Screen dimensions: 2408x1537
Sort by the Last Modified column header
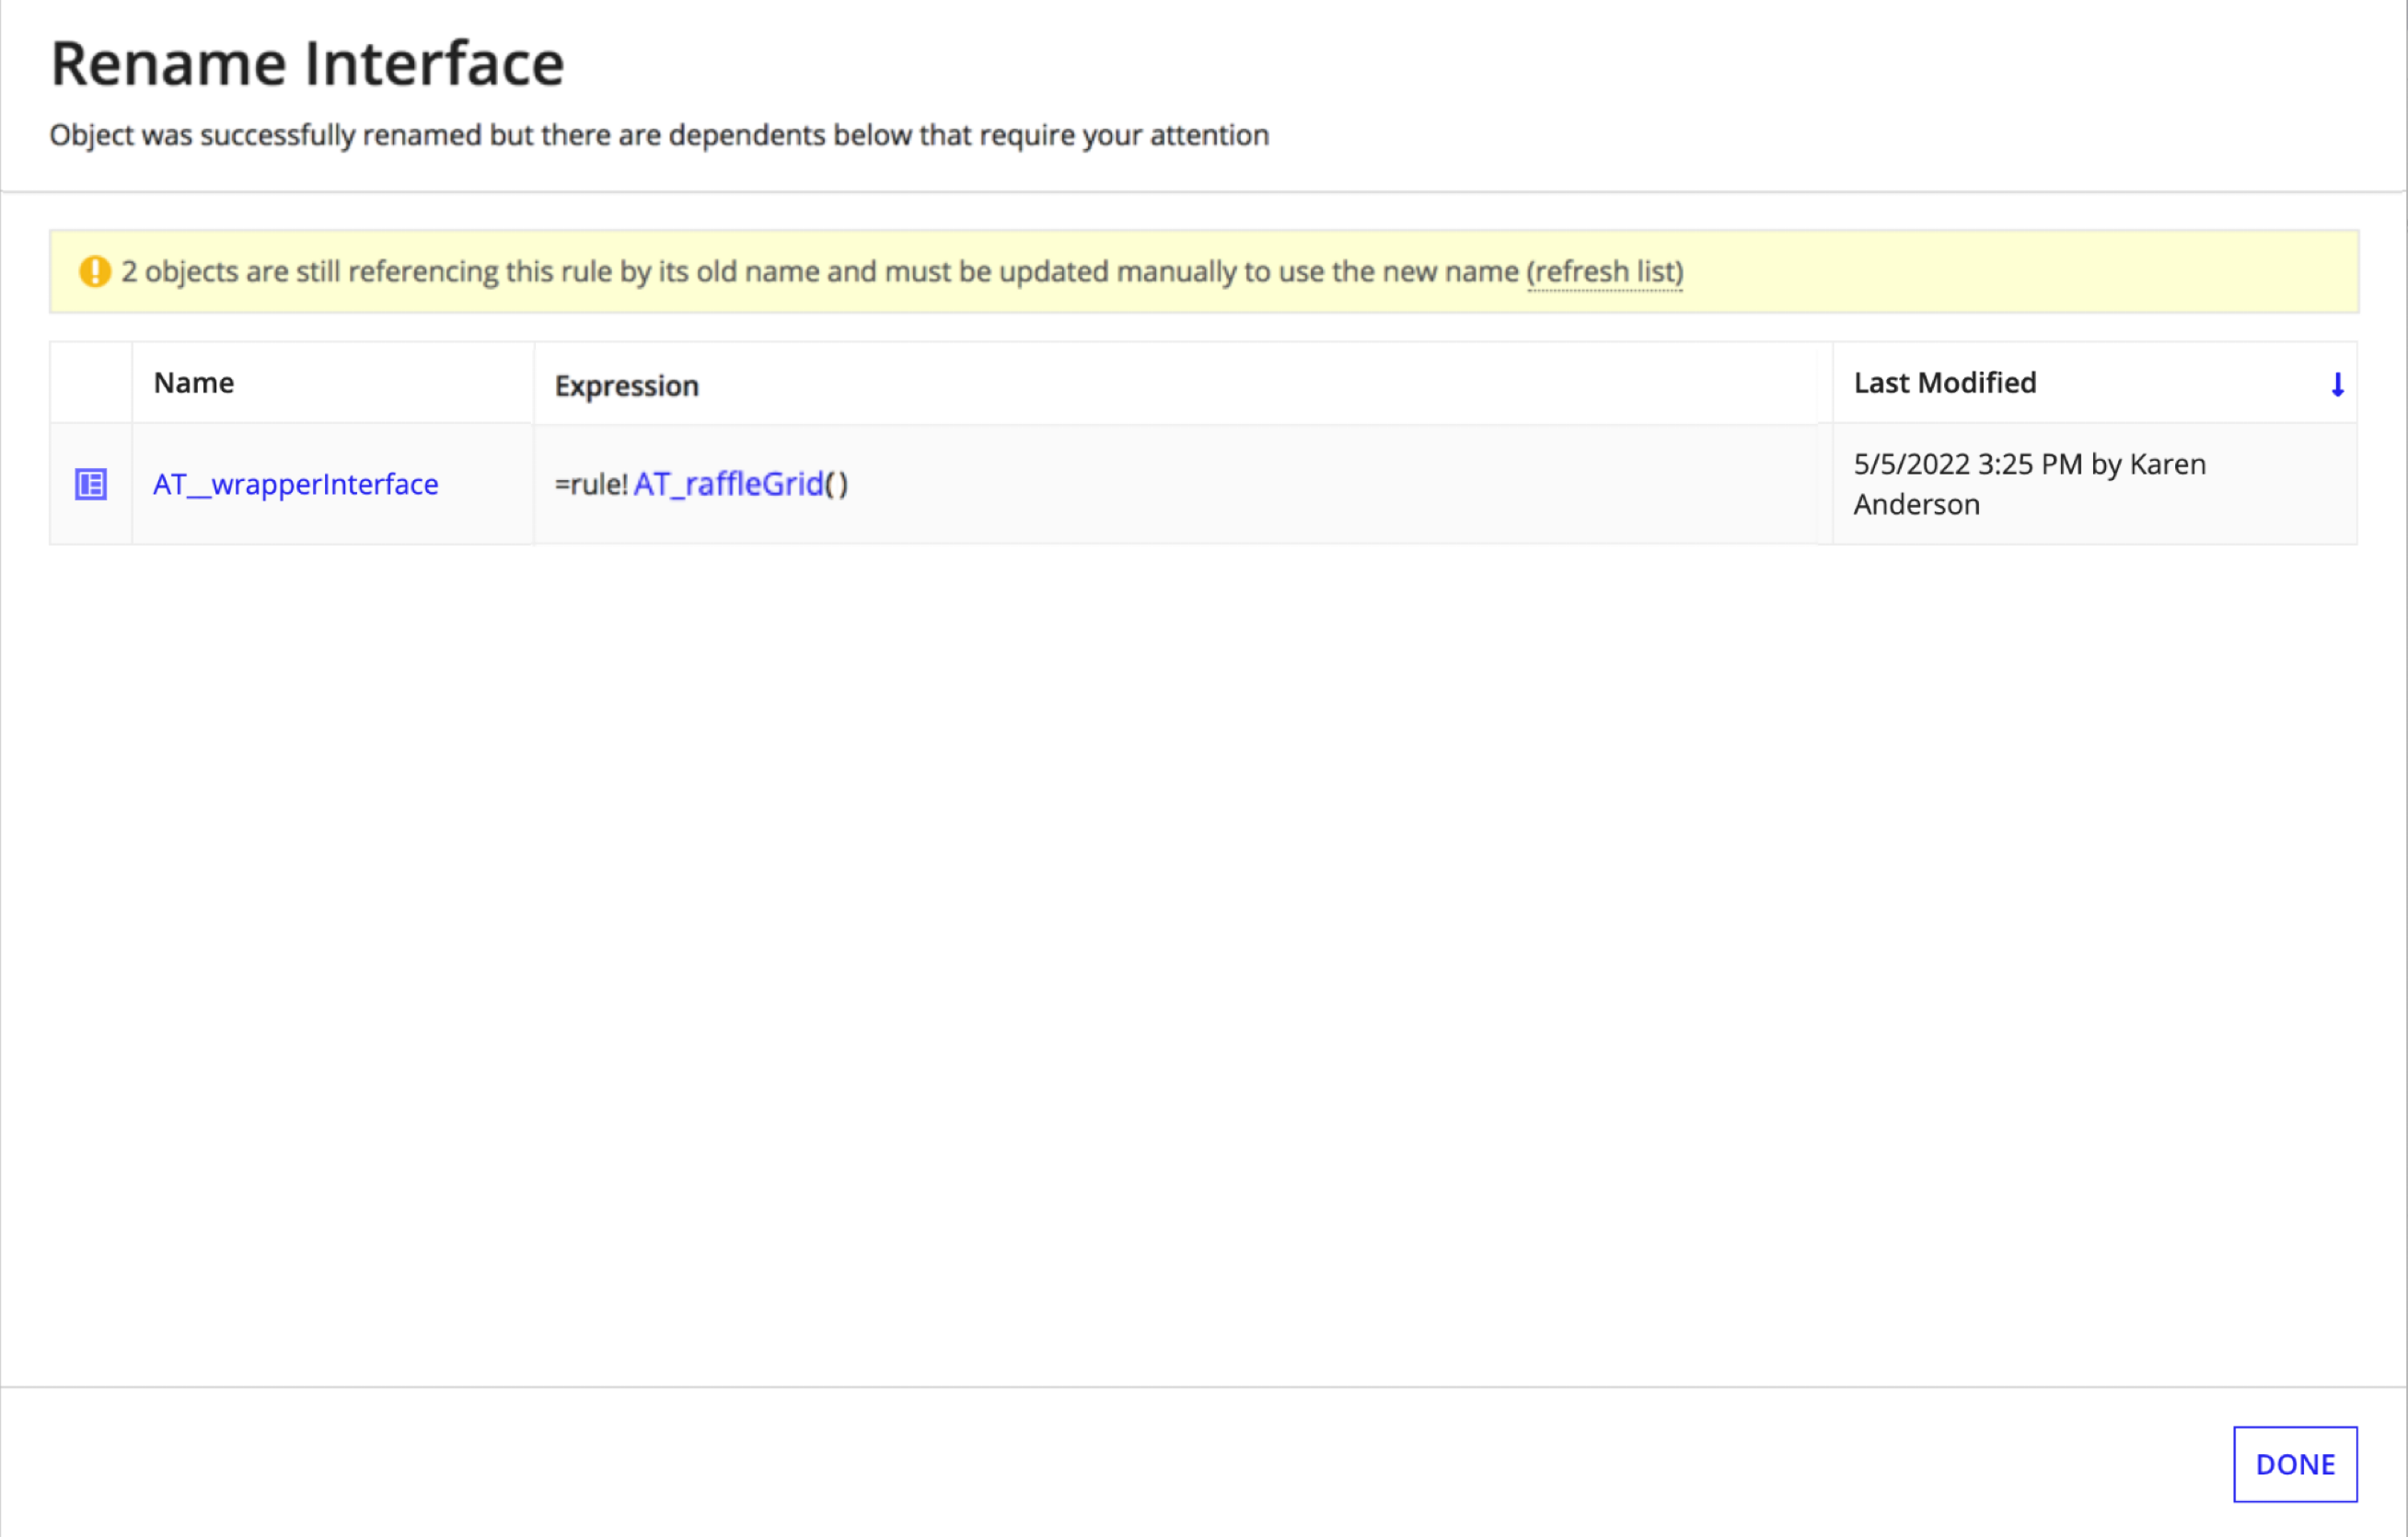pyautogui.click(x=1945, y=383)
